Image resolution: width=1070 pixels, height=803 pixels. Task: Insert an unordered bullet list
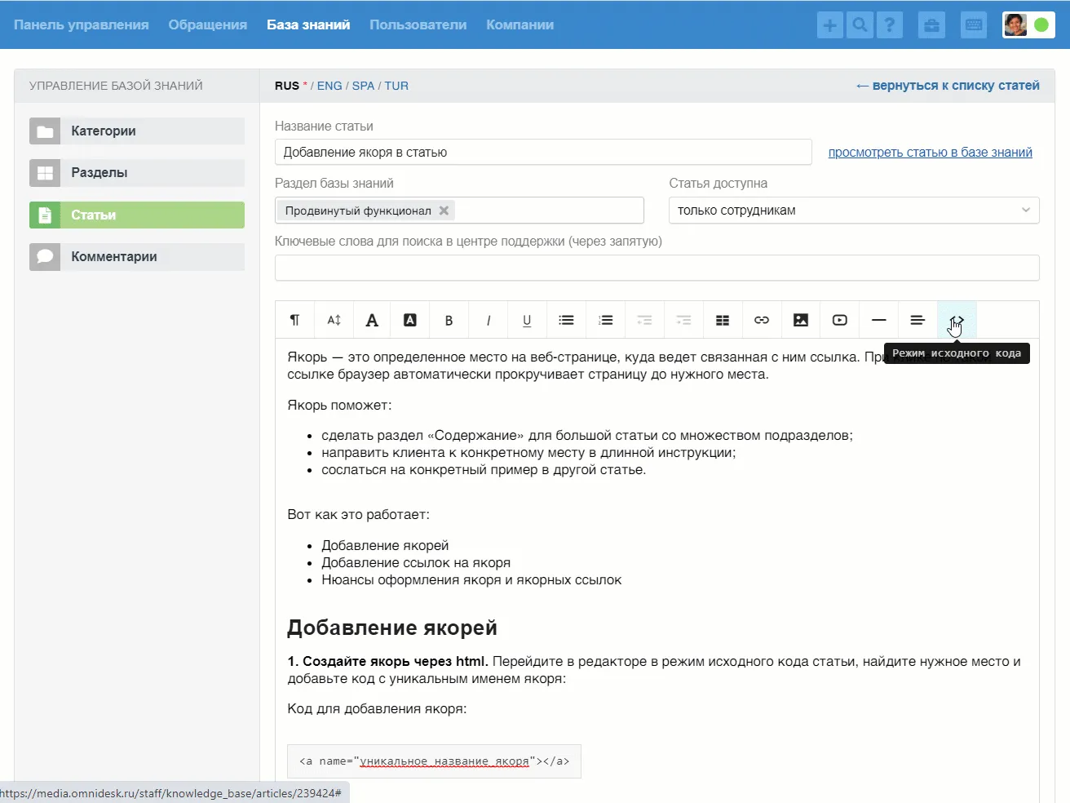566,320
